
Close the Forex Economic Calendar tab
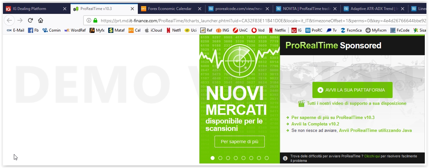tap(200, 9)
